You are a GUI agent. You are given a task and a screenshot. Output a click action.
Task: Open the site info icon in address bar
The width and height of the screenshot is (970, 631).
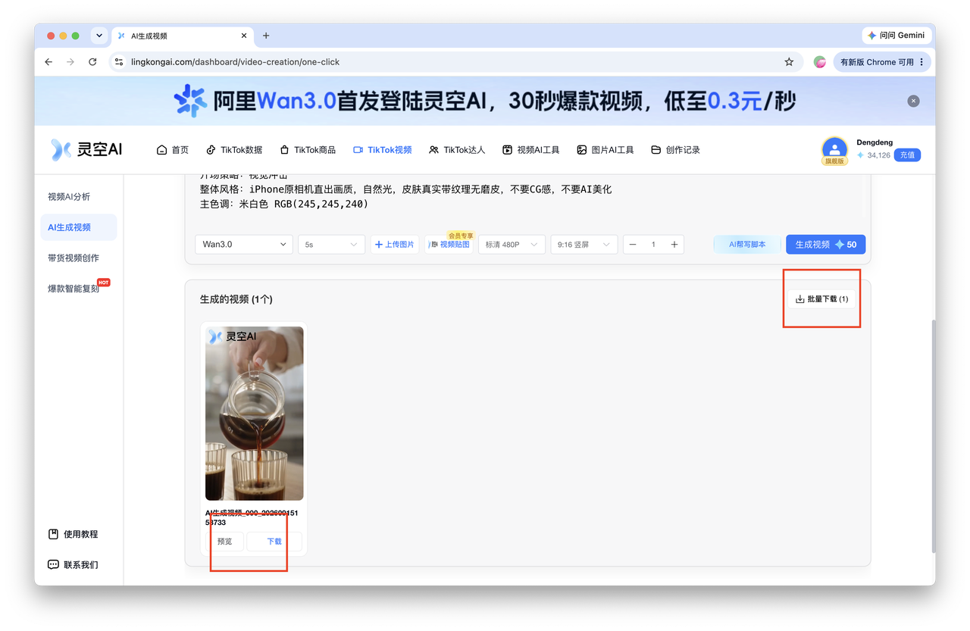pyautogui.click(x=118, y=62)
